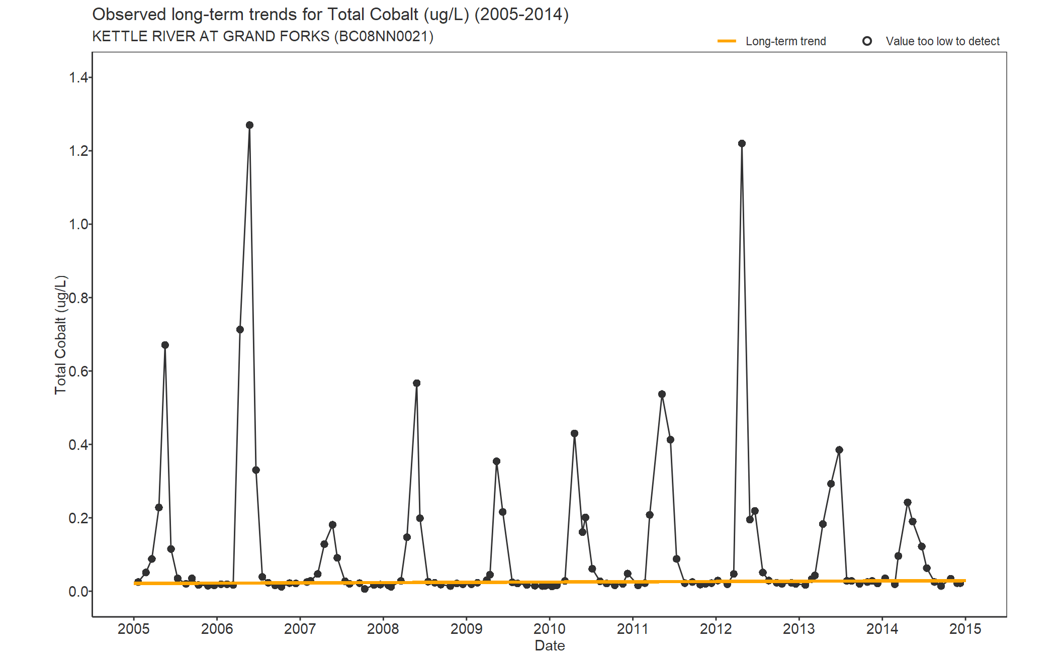Viewport: 1062px width, 658px height.
Task: Select the 2007 peak data point near 0.18
Action: pos(332,525)
